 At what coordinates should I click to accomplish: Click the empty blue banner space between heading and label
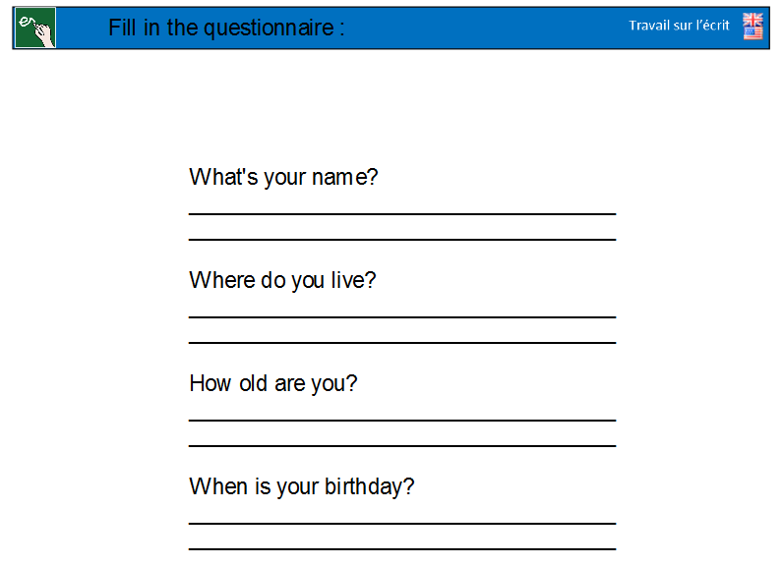pos(482,28)
